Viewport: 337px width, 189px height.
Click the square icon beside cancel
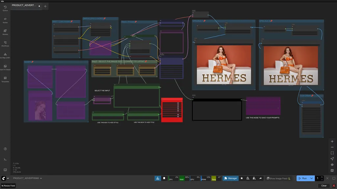(334, 178)
